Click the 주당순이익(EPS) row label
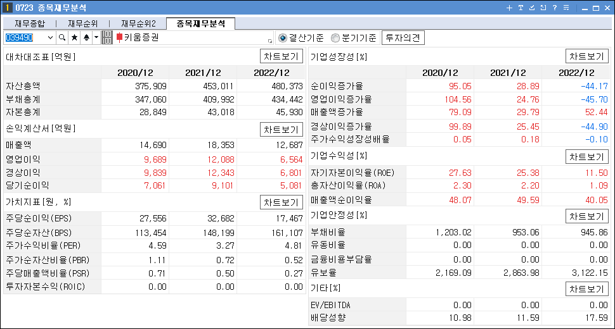 (39, 218)
